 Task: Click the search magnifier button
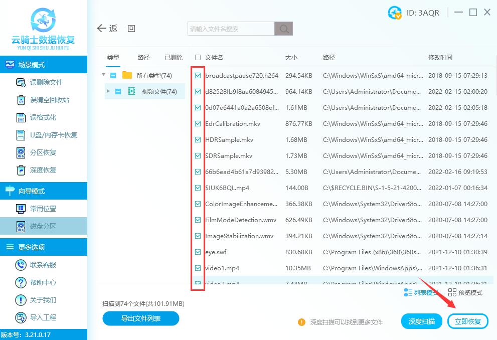[x=284, y=29]
